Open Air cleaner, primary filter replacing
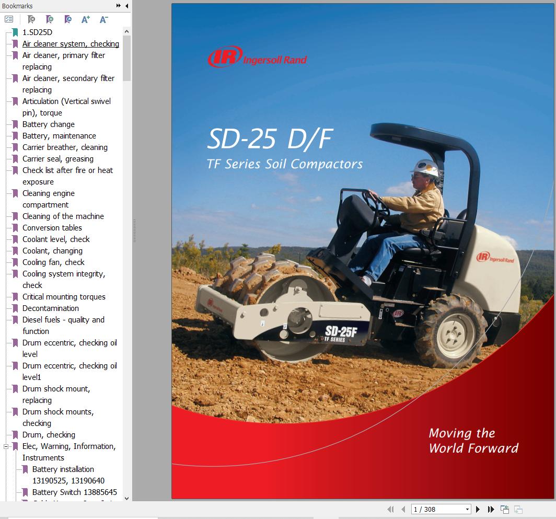The image size is (556, 519). 63,61
